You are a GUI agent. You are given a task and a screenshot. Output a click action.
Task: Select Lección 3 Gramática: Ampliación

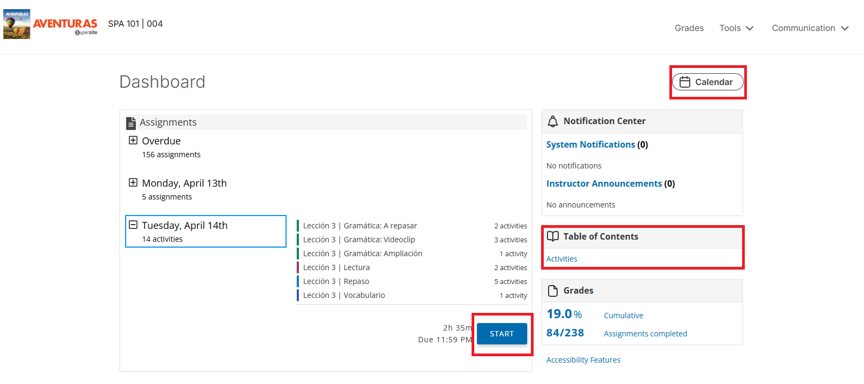[x=412, y=254]
